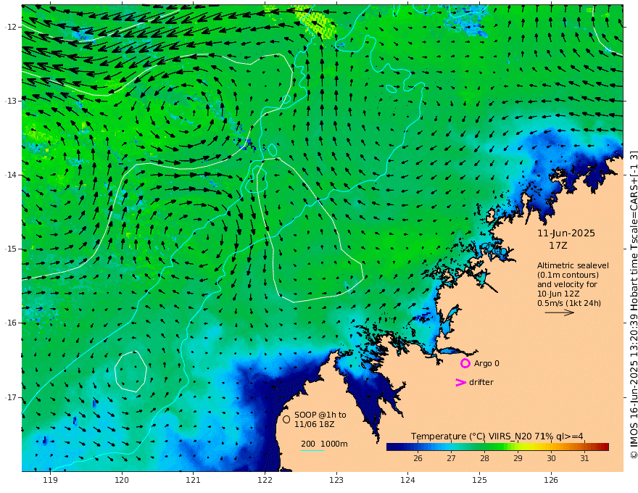Viewport: 638px width, 493px height.
Task: Click the latitude label -13
Action: (11, 101)
